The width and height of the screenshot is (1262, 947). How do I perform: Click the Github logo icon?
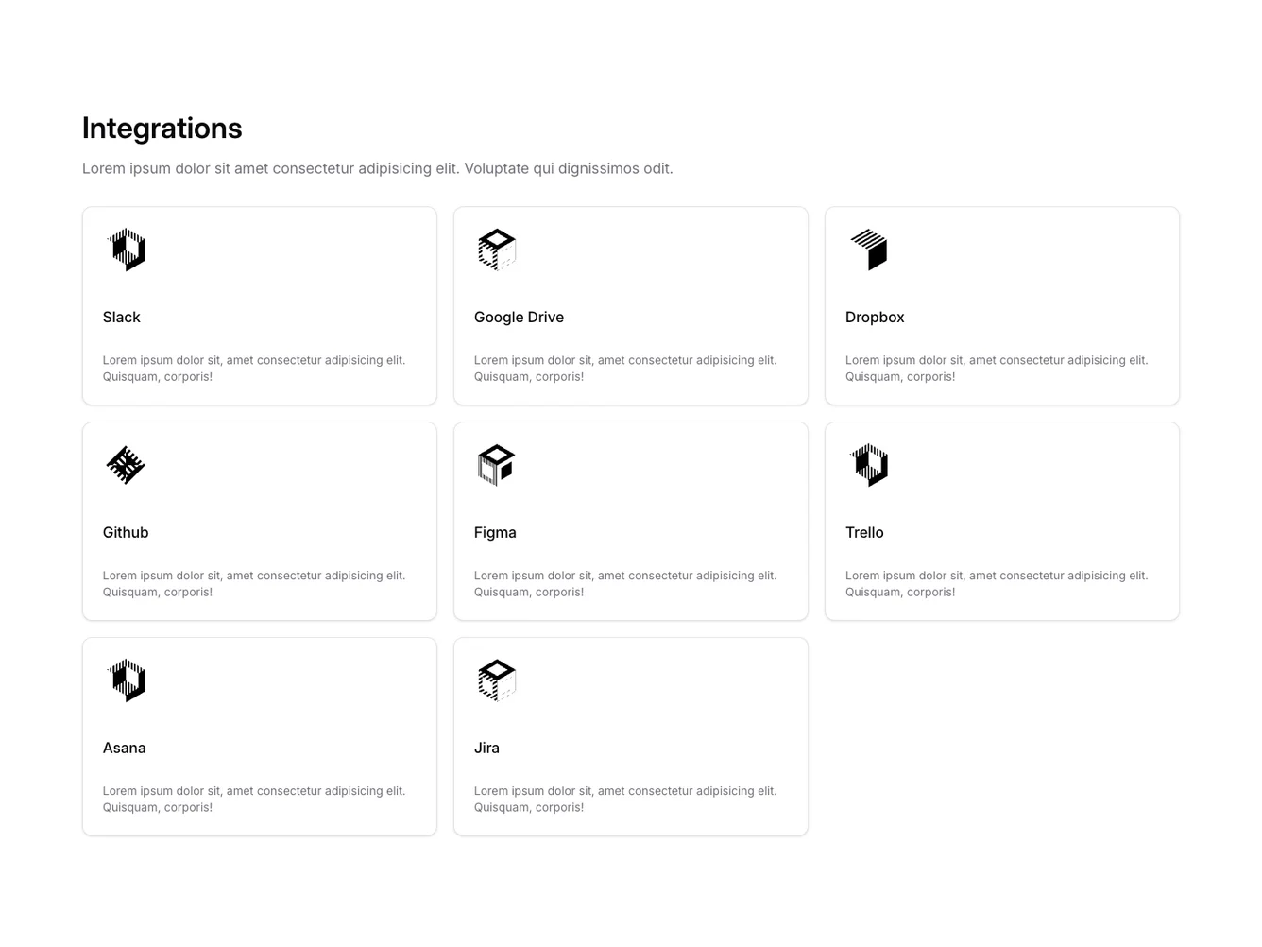tap(126, 465)
